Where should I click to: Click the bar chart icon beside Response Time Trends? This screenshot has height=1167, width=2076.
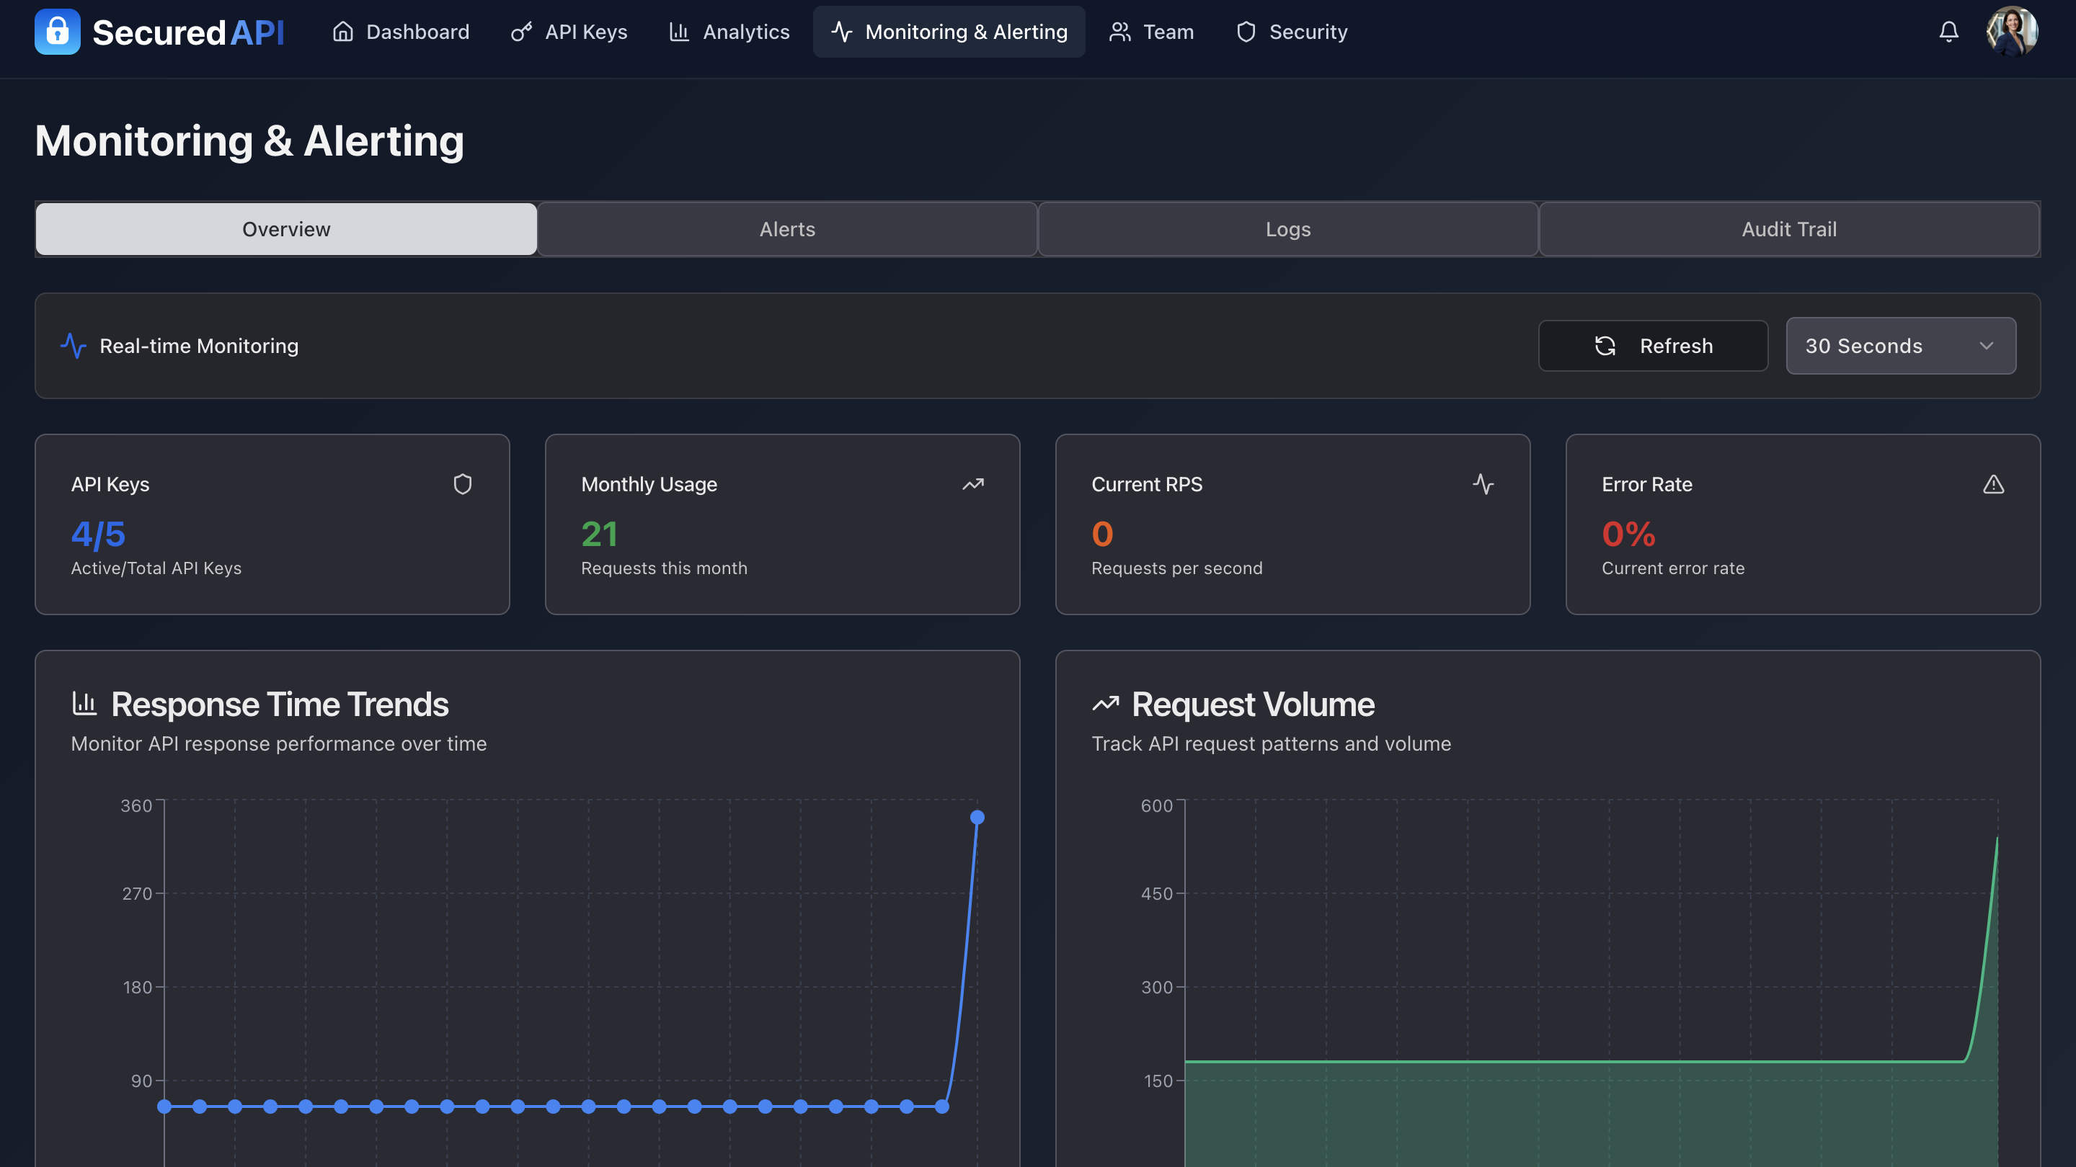point(84,702)
